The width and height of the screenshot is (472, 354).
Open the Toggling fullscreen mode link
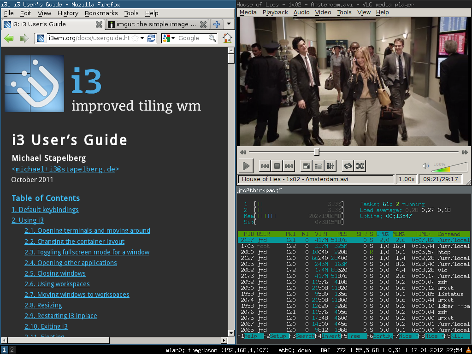(x=87, y=252)
